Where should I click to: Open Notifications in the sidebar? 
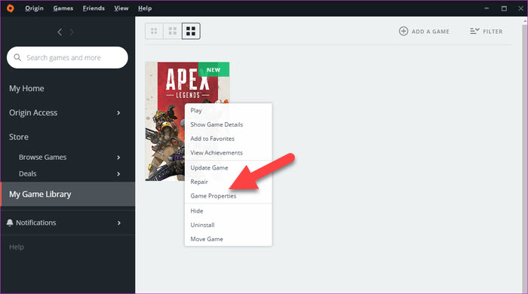36,222
